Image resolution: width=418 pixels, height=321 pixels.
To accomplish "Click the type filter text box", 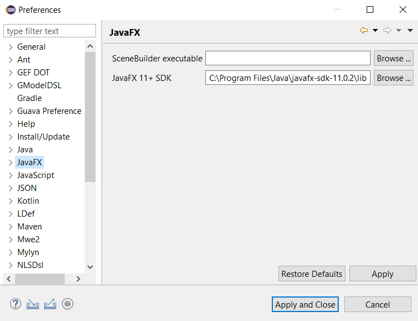I will 50,31.
